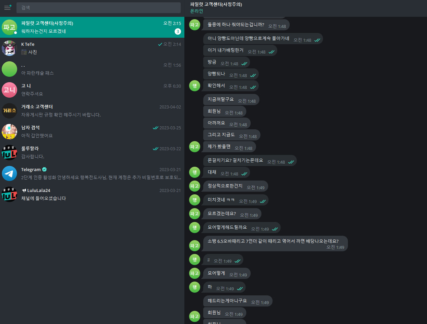
Task: Open the K TeTe chat avatar
Action: pyautogui.click(x=9, y=48)
